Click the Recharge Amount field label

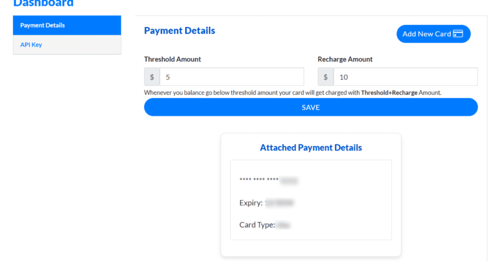[x=345, y=59]
